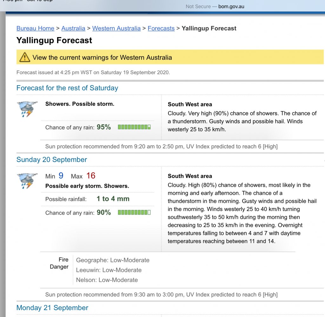Click the bom.gov.au address bar
Viewport: 325px width, 317px height.
[x=215, y=6]
